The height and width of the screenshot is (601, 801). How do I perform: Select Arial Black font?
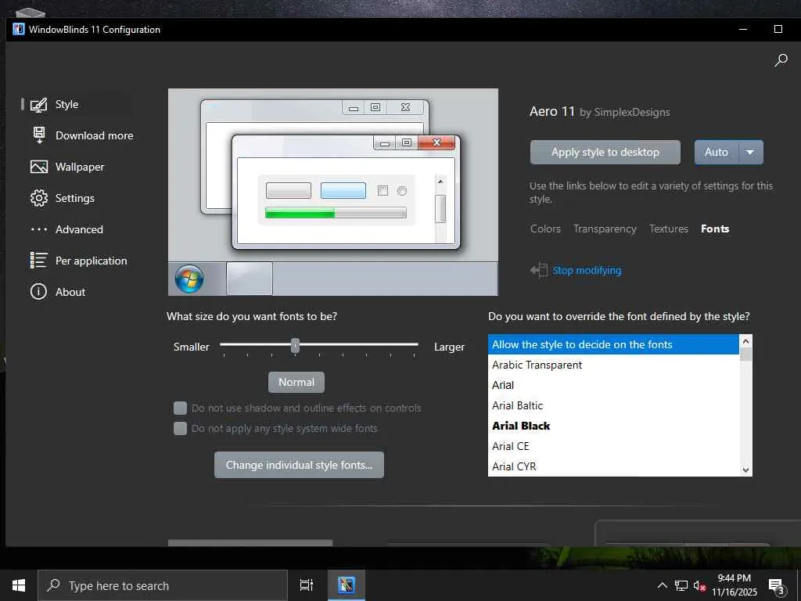[x=613, y=426]
